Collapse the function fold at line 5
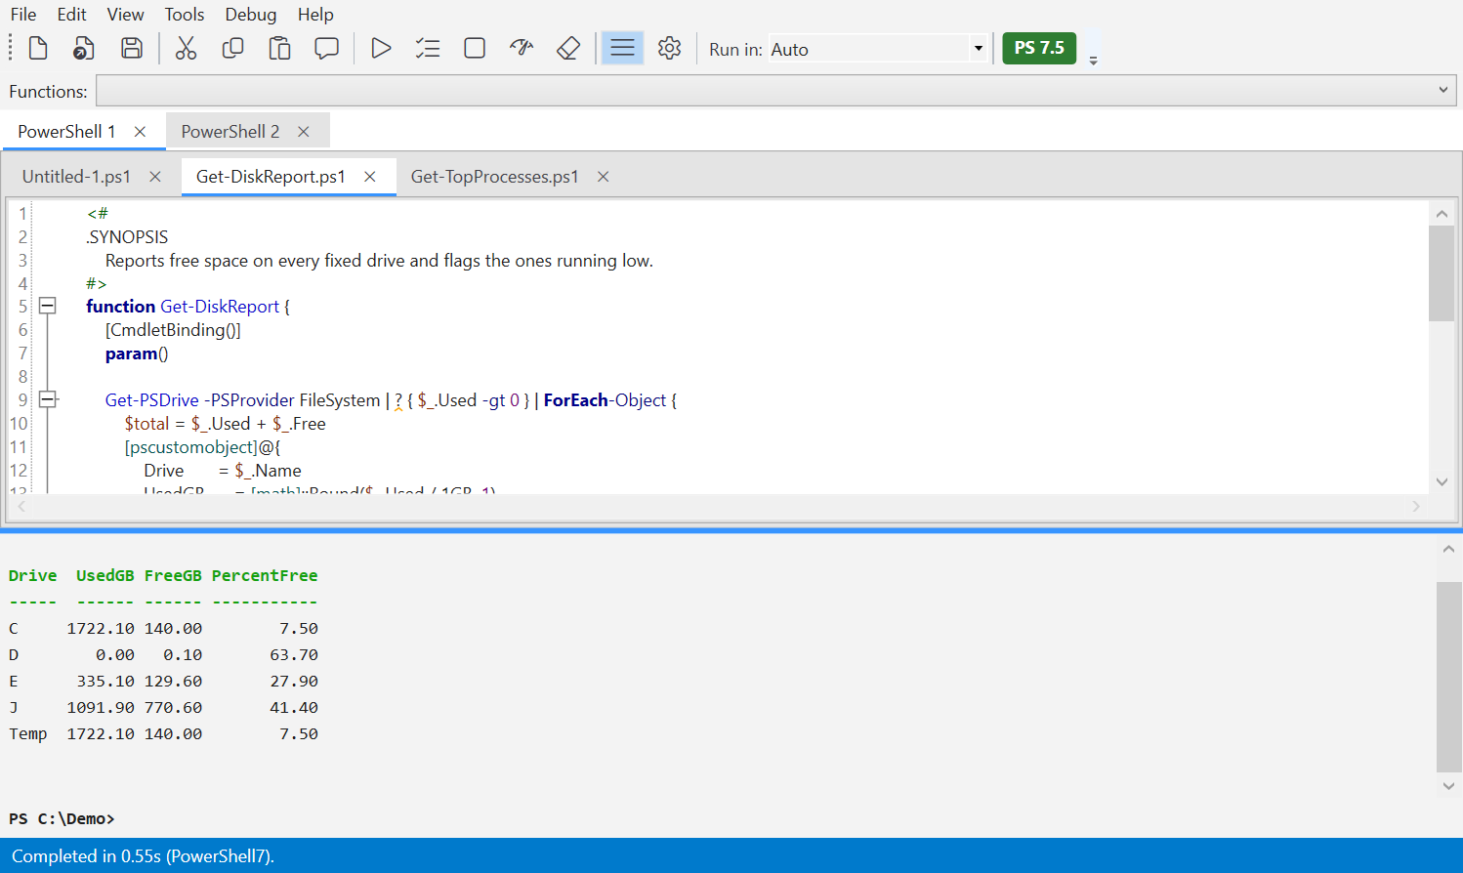This screenshot has height=873, width=1463. [47, 306]
